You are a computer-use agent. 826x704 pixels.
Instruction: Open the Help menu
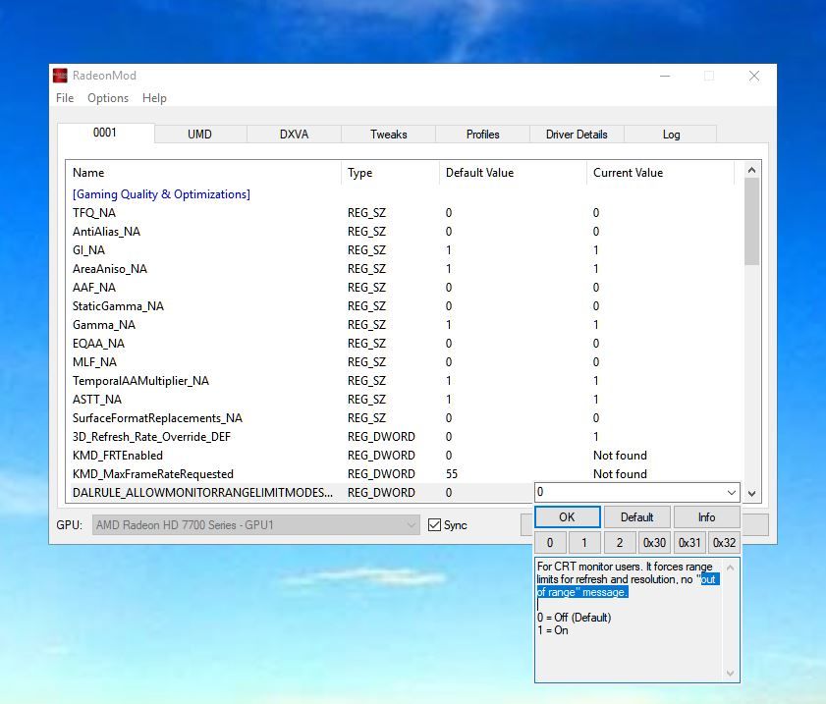tap(154, 98)
